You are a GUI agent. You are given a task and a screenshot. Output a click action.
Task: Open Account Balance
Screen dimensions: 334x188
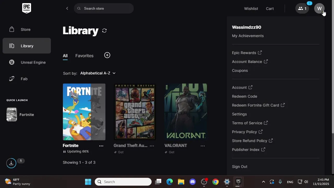pyautogui.click(x=250, y=62)
